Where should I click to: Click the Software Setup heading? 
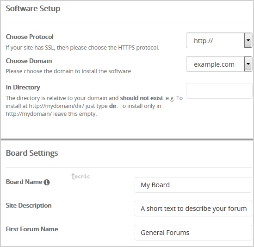tap(33, 9)
